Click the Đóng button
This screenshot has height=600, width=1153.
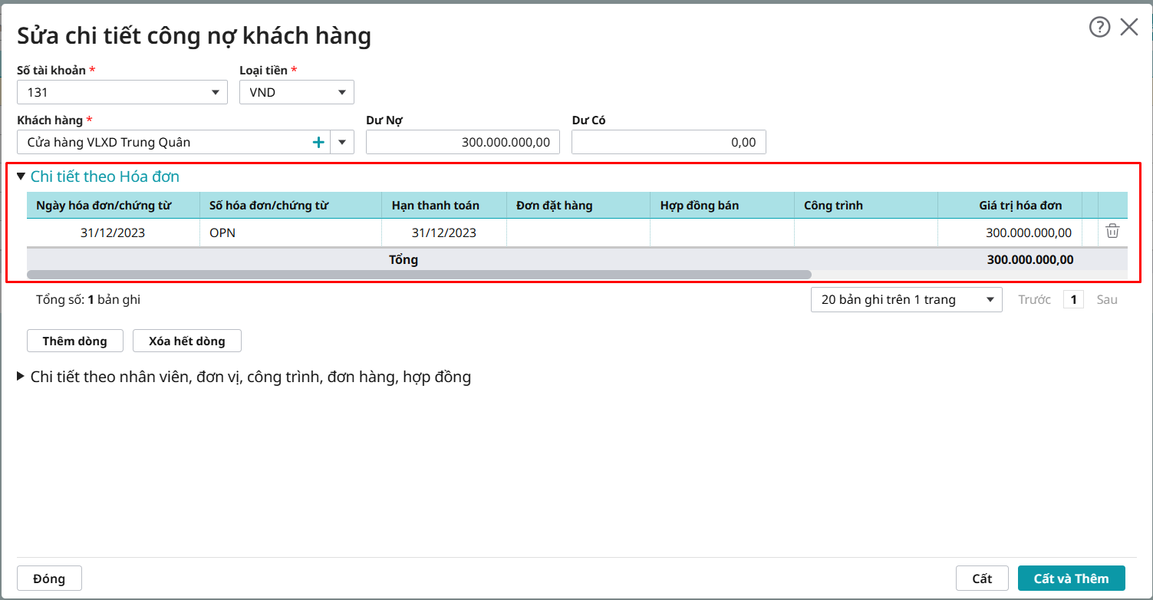tap(49, 579)
